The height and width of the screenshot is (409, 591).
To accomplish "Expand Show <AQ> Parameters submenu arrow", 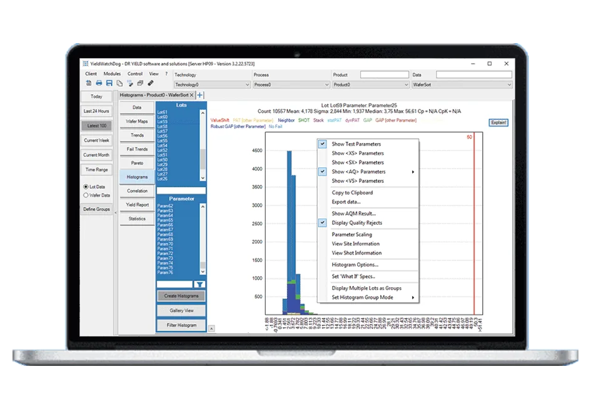I will tap(413, 172).
